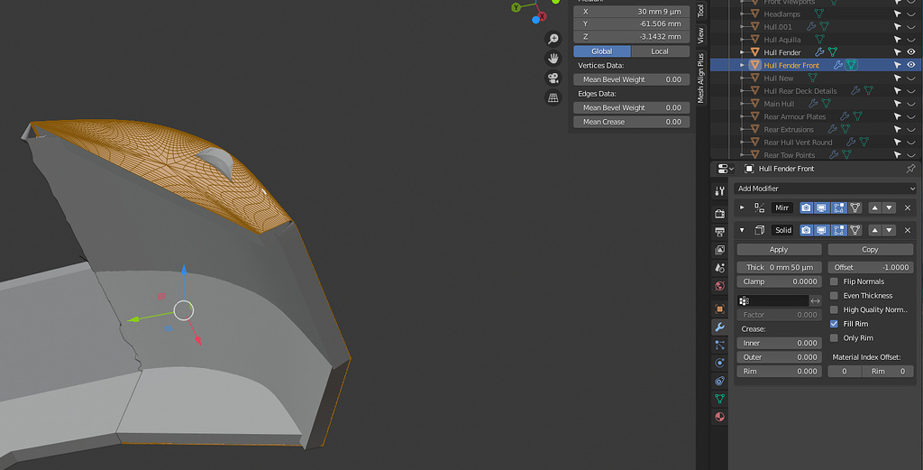Enable the Even Thickness checkbox
The height and width of the screenshot is (470, 923).
click(834, 296)
